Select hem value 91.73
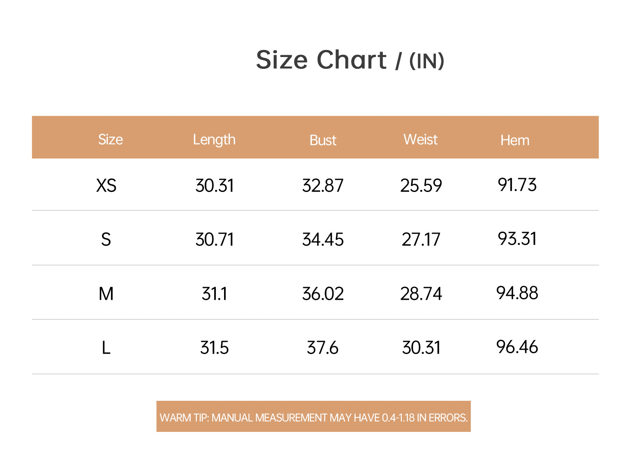Image resolution: width=630 pixels, height=472 pixels. (517, 185)
